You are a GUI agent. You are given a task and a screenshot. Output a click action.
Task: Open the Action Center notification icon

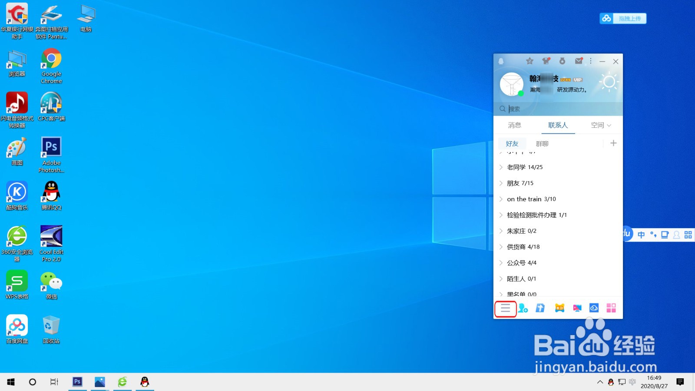pos(680,382)
